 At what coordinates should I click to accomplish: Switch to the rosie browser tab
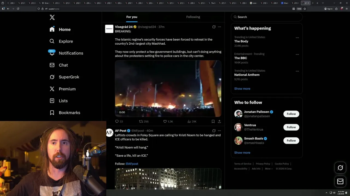click(x=253, y=3)
